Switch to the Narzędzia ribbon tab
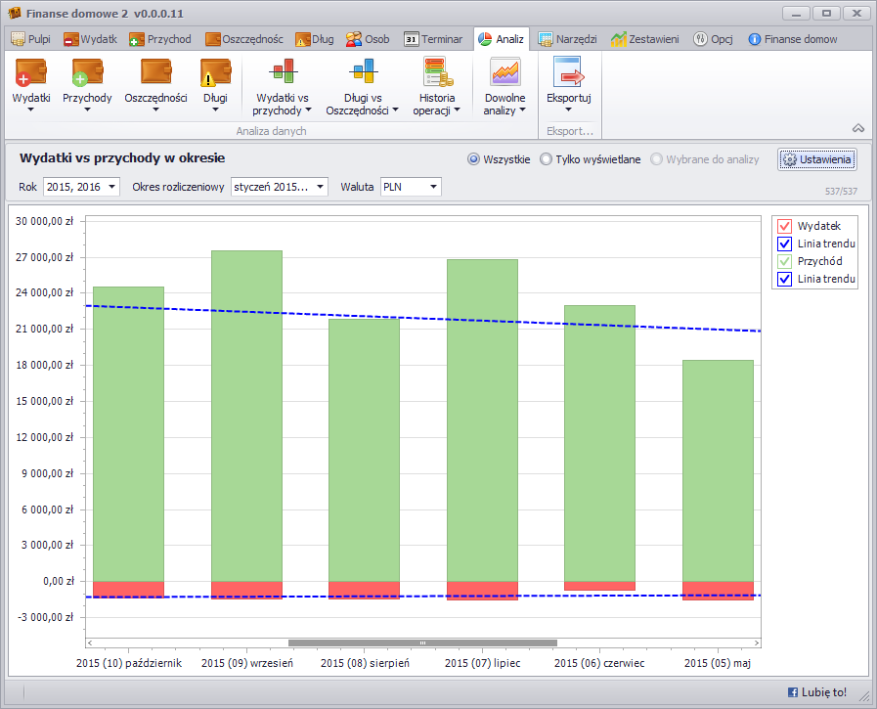The height and width of the screenshot is (709, 877). (567, 39)
